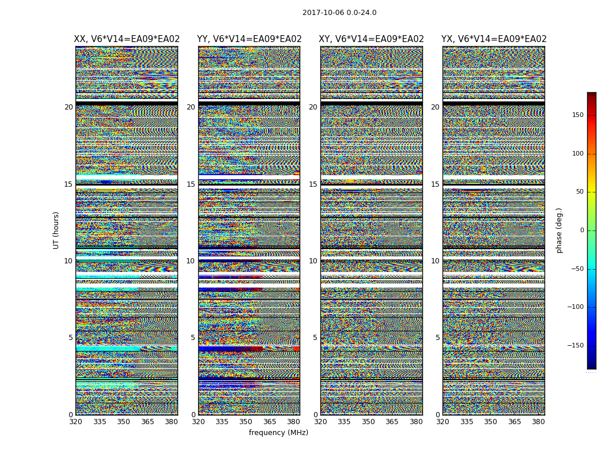Select the YX polarization subplot title
This screenshot has height=461, width=605.
(494, 39)
